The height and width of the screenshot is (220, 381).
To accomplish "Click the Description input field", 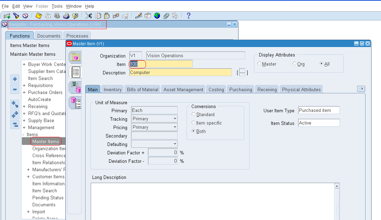I will (x=180, y=73).
